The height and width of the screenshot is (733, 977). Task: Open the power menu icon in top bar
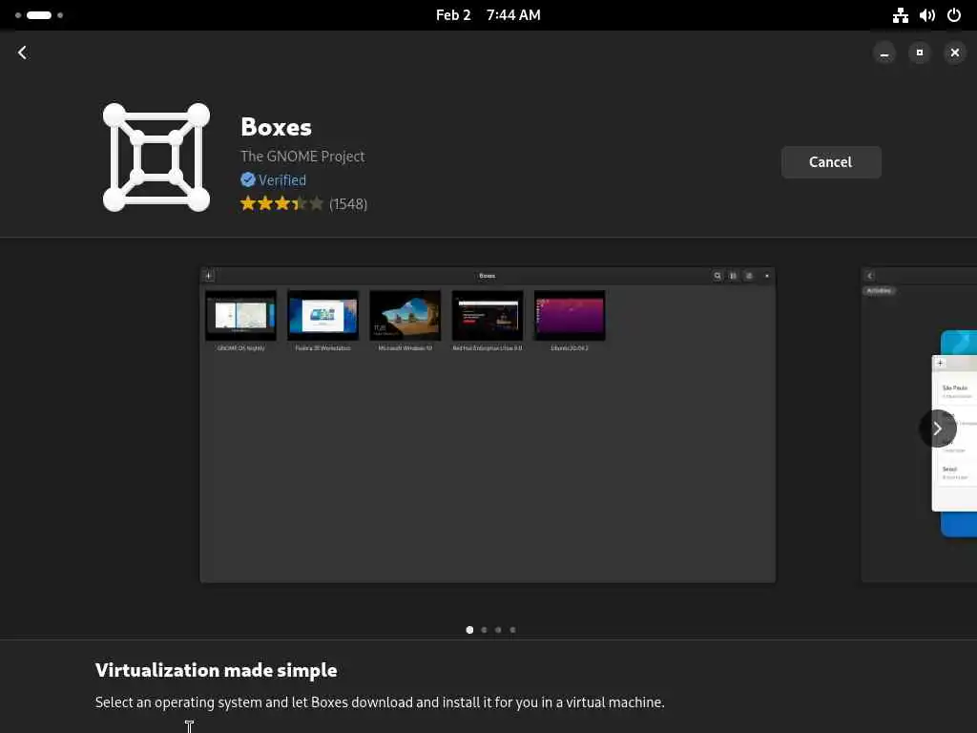954,15
